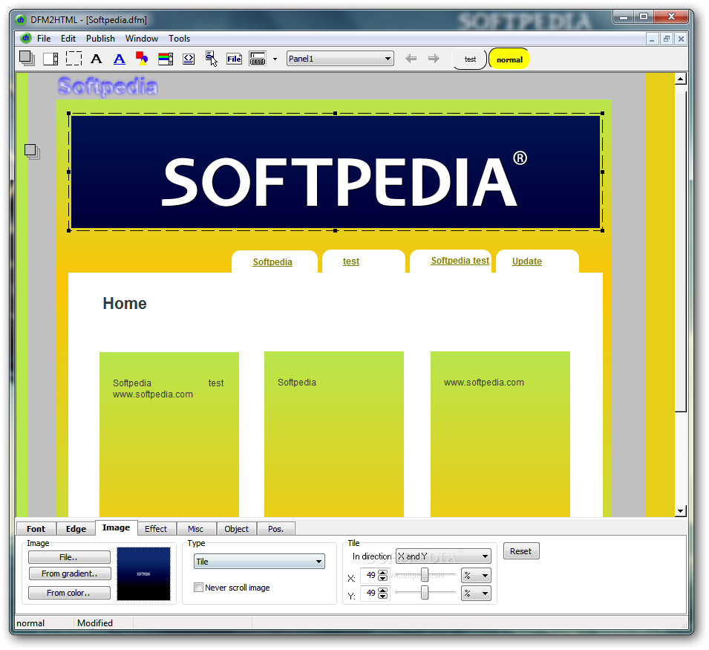Click the Y tile position slider
709x650 pixels.
coord(425,593)
